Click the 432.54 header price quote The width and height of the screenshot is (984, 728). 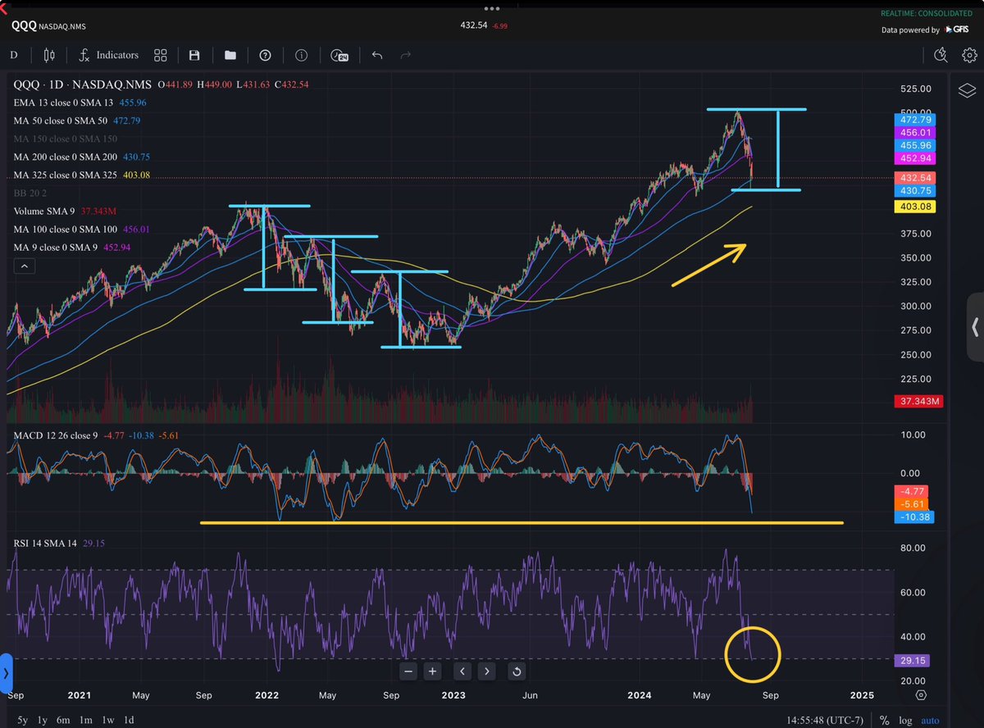(475, 25)
